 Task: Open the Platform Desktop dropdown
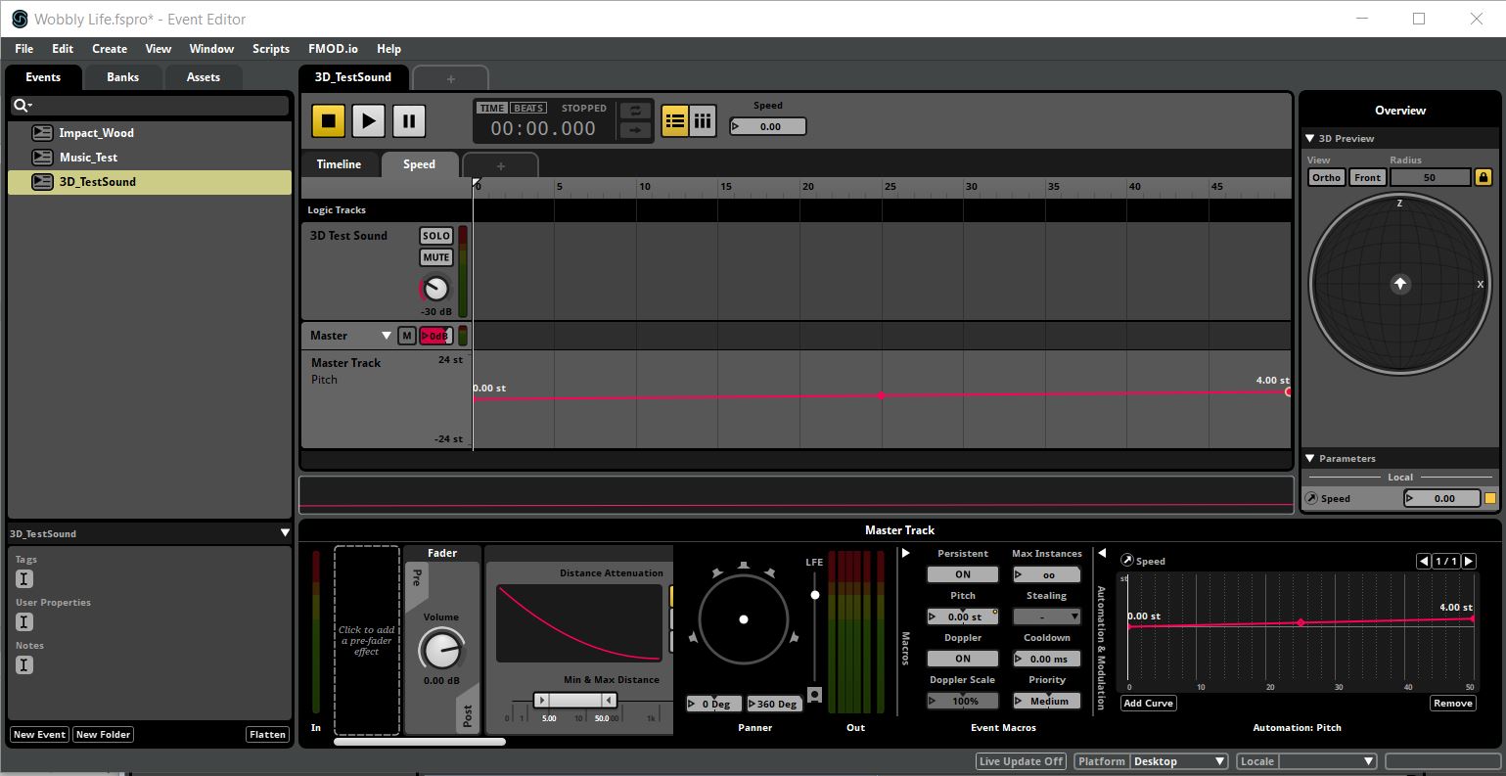(x=1179, y=761)
